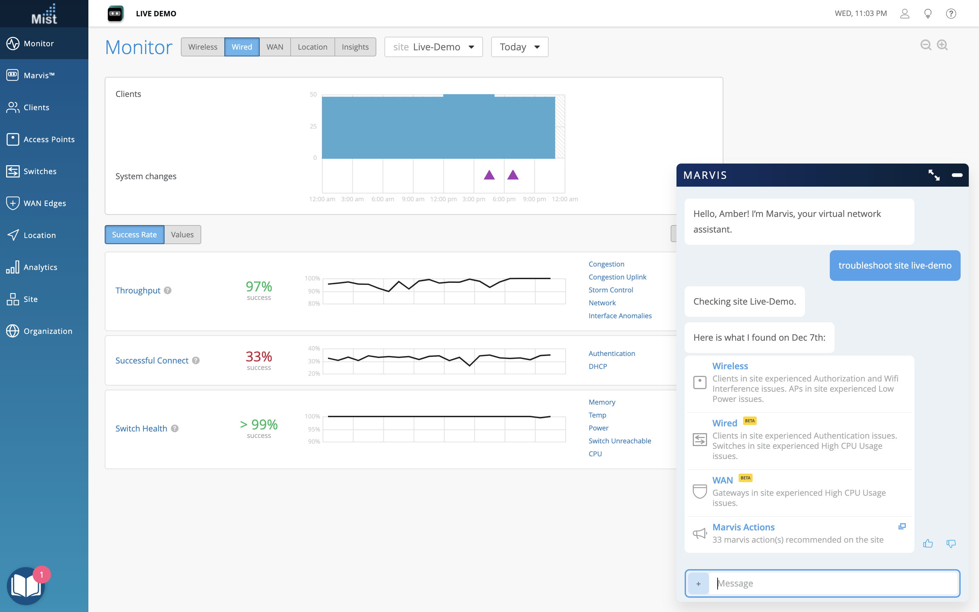Screen dimensions: 979x612
Task: Click the zoom in magnifier icon
Action: pos(942,45)
